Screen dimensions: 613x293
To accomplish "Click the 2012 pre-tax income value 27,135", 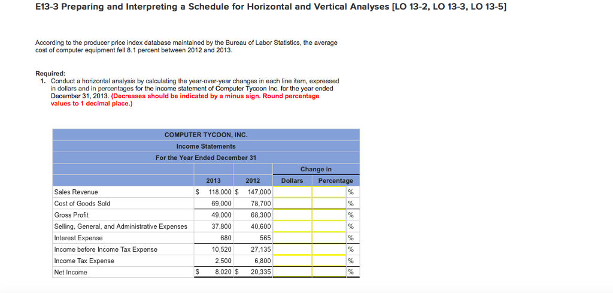I will (x=261, y=249).
